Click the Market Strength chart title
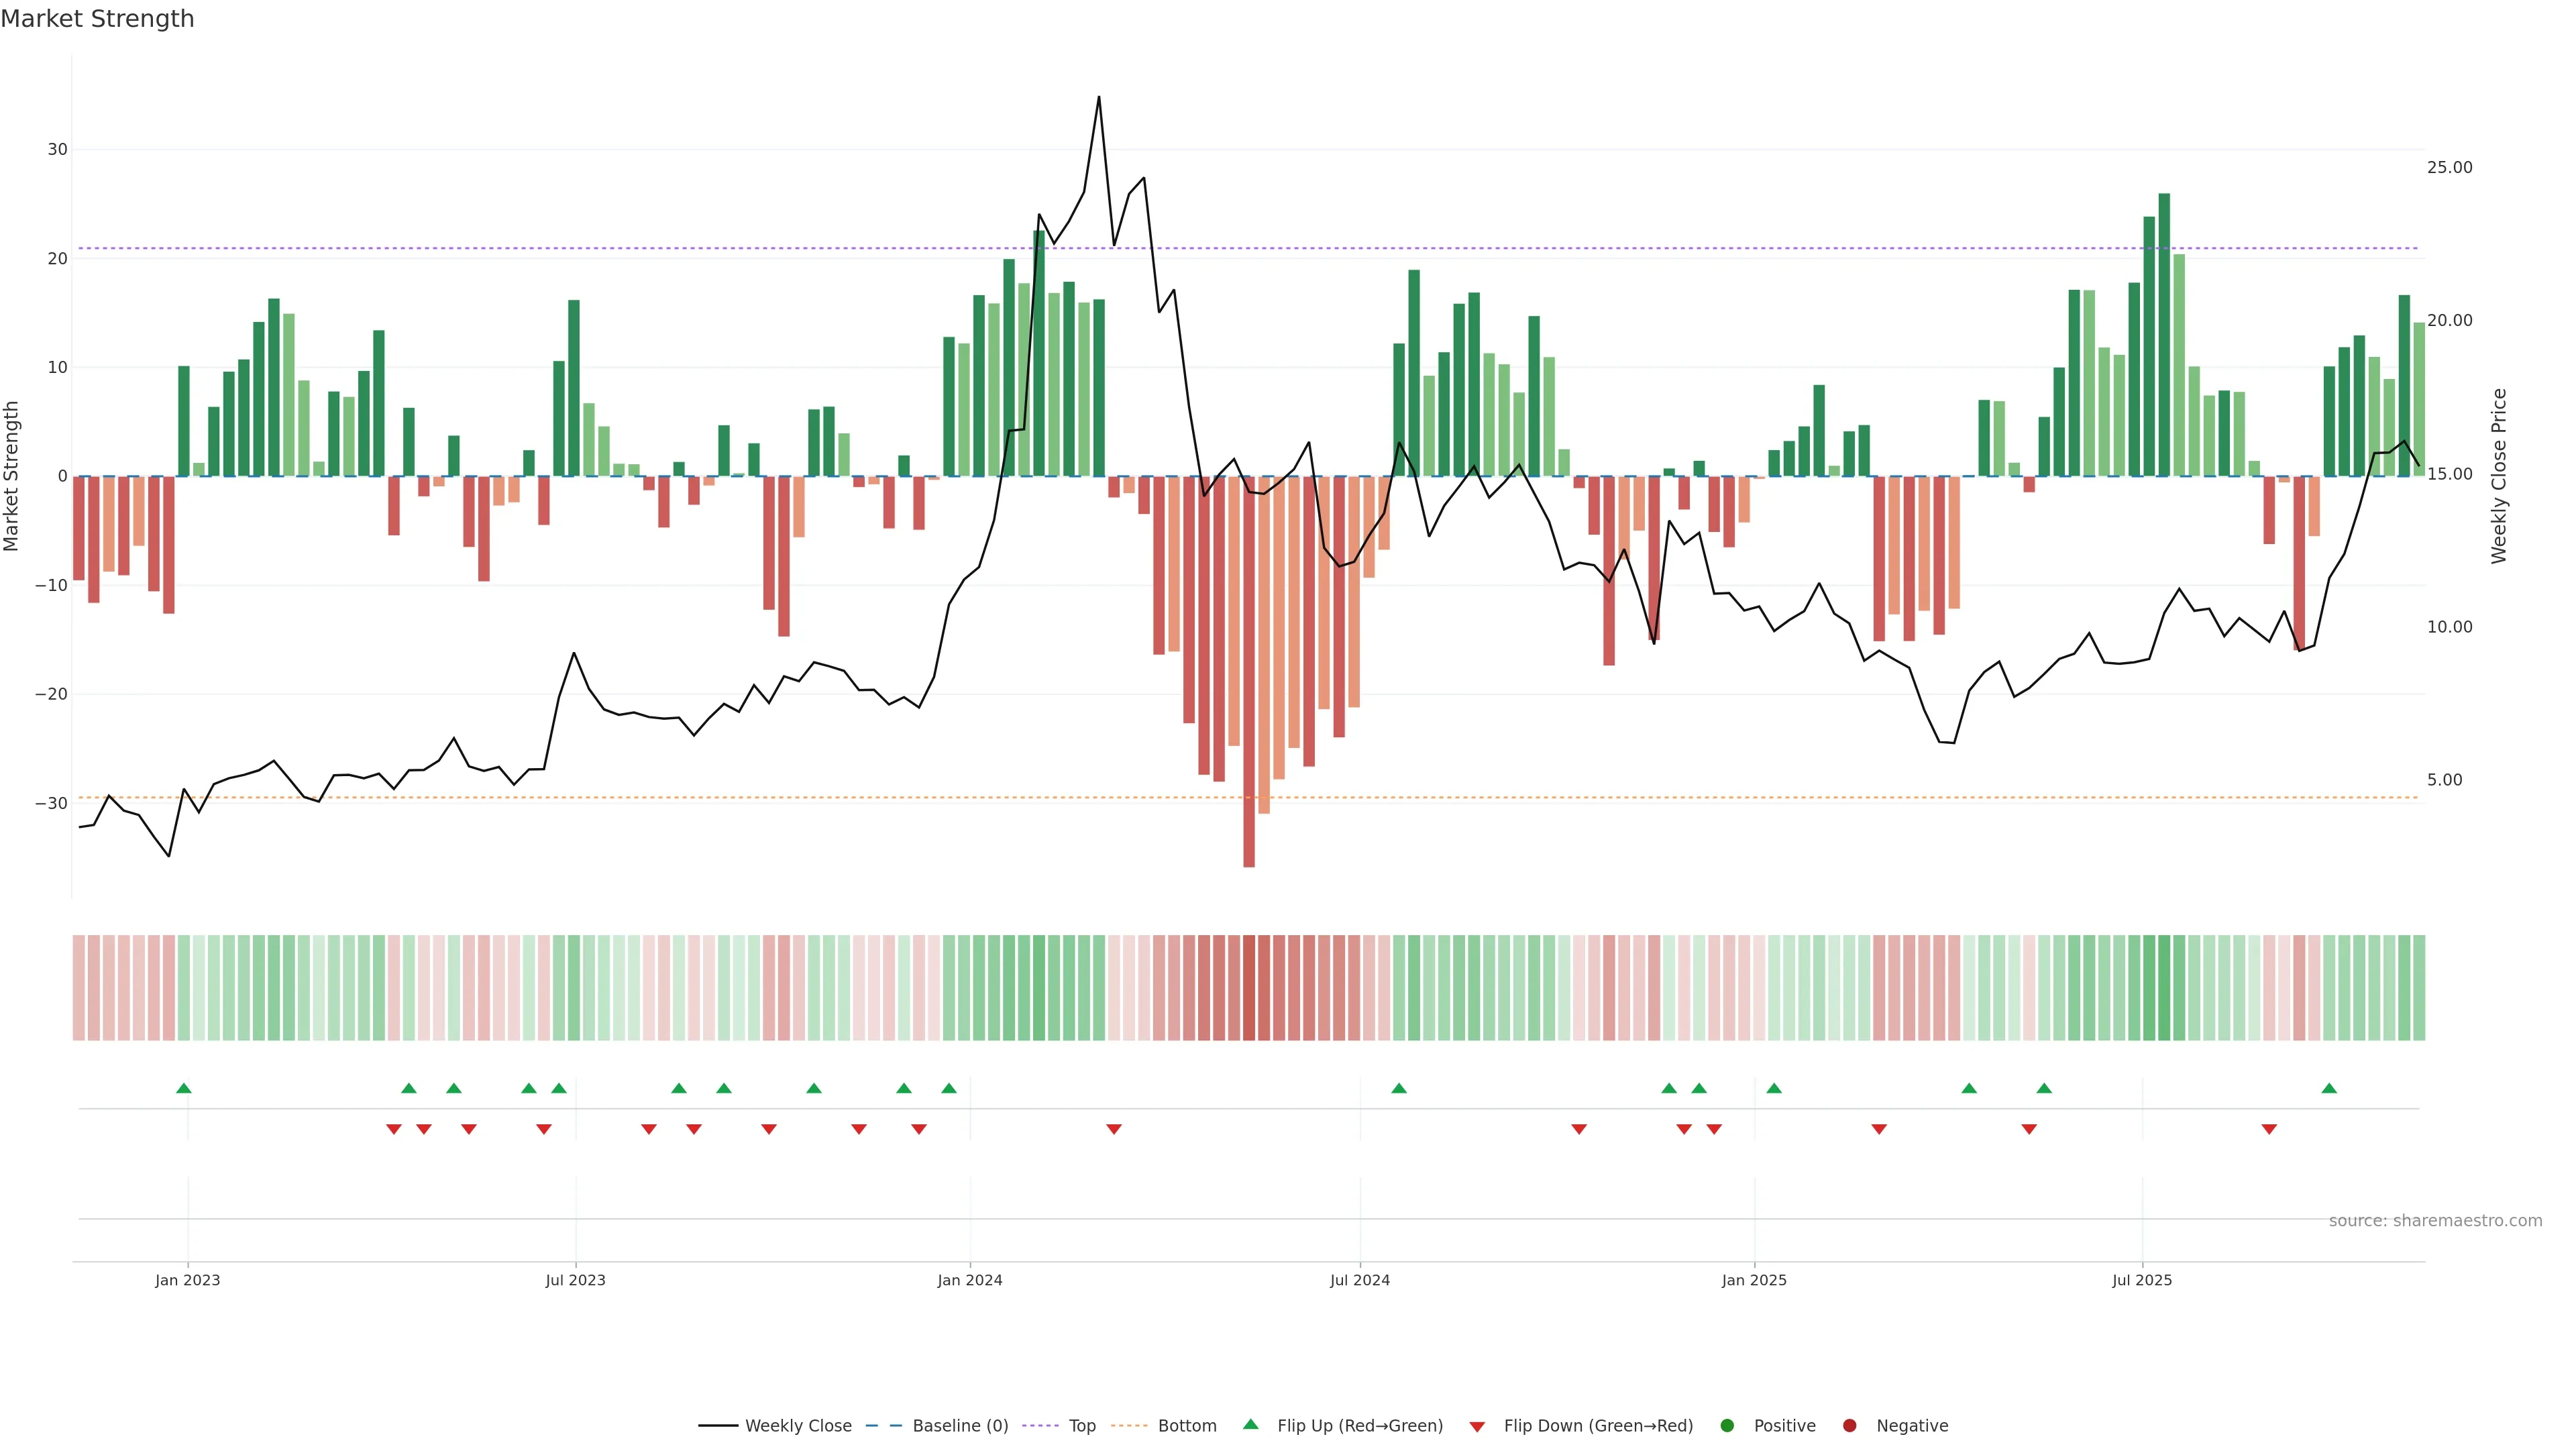 97,19
